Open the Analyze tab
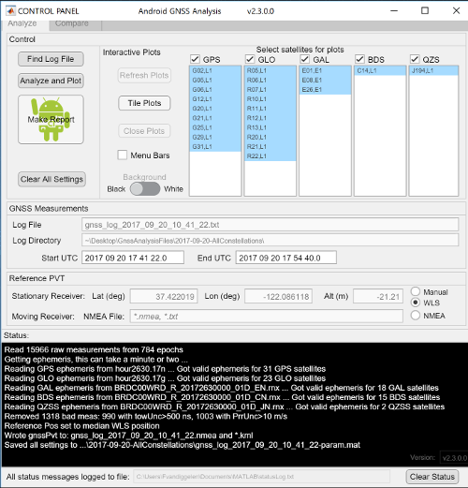 [x=22, y=24]
